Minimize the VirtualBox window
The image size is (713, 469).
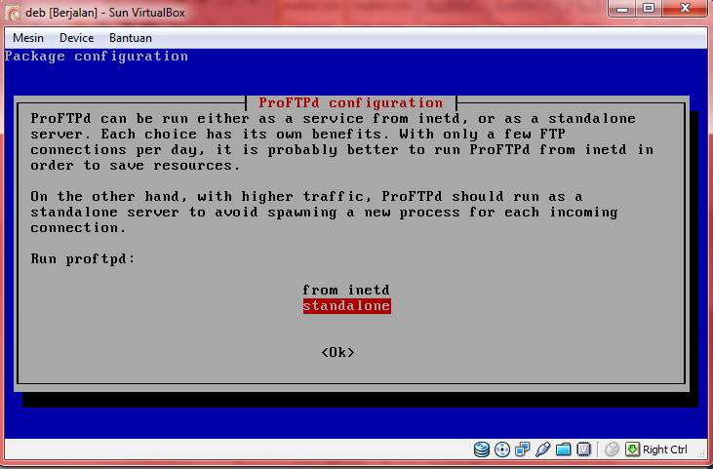point(623,9)
